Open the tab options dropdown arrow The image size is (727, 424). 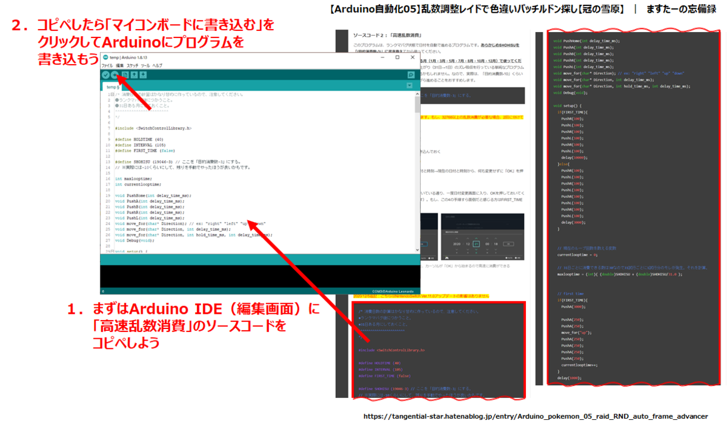point(410,86)
